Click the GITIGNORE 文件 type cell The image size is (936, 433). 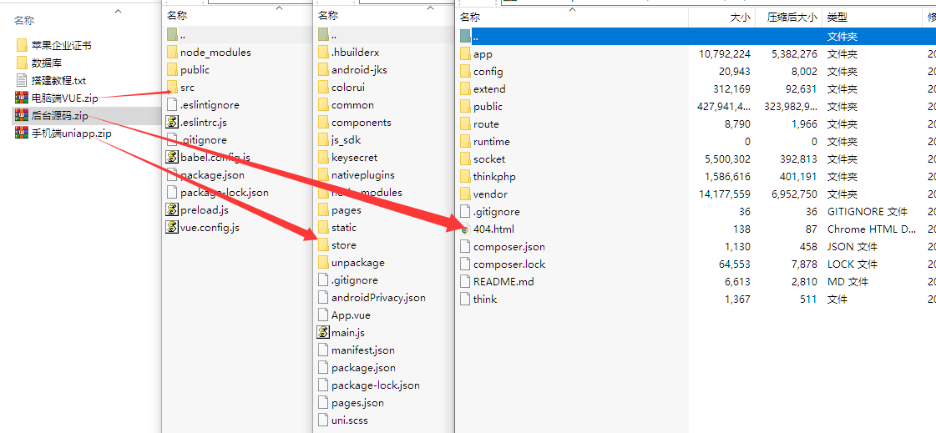coord(868,212)
